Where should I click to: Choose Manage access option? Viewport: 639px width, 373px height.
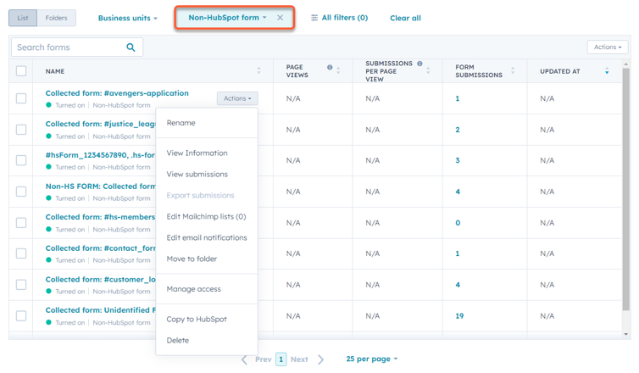pyautogui.click(x=193, y=289)
